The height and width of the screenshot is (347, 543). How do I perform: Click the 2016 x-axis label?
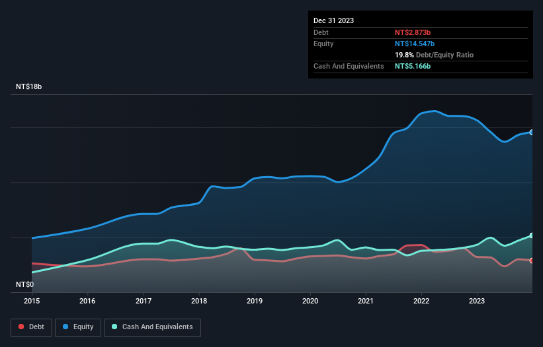(87, 301)
